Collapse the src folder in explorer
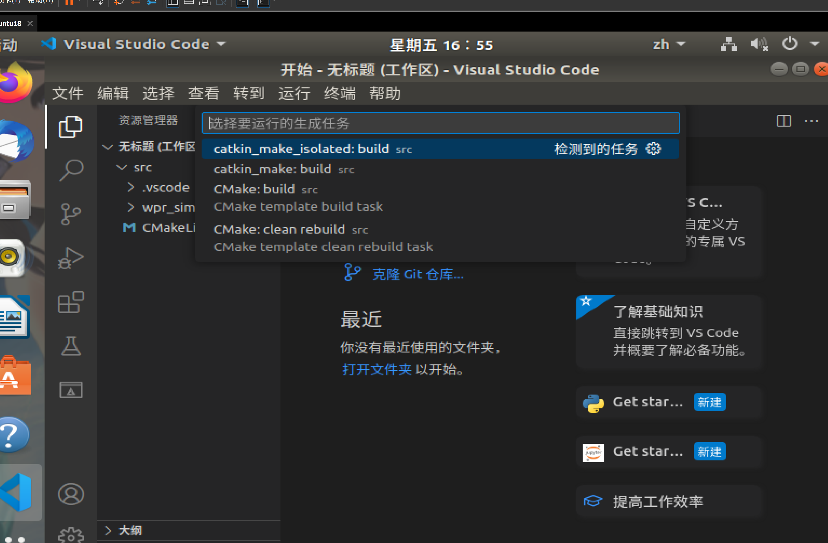828x543 pixels. click(x=121, y=167)
